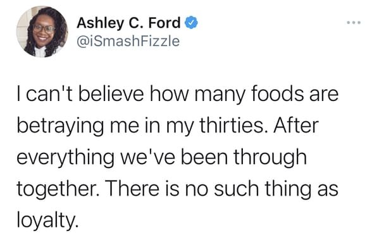Click the word 'foods' in the first line
The width and height of the screenshot is (379, 245).
[x=278, y=94]
